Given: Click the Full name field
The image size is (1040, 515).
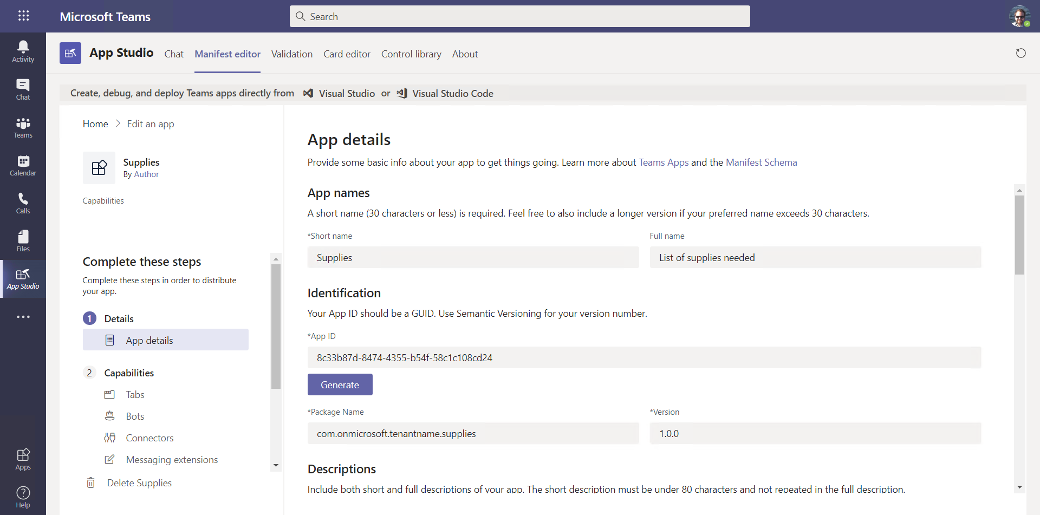Looking at the screenshot, I should click(x=816, y=257).
